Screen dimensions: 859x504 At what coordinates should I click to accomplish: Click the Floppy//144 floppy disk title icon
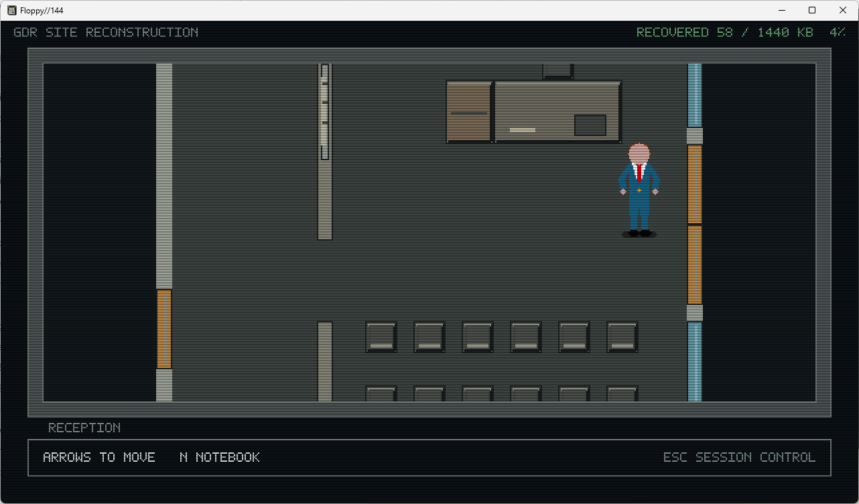(11, 10)
